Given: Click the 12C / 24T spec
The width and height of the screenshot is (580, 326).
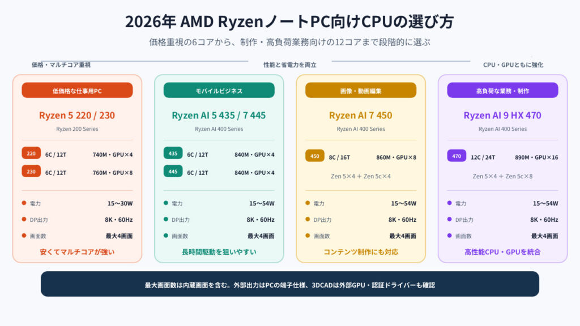Looking at the screenshot, I should (483, 157).
